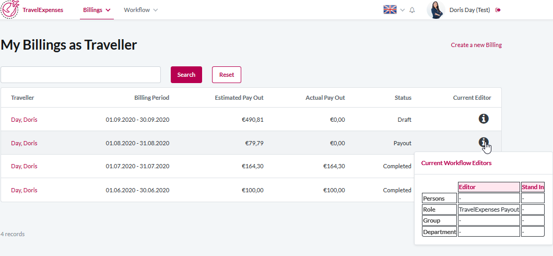Focus the billings search input field
The height and width of the screenshot is (256, 553).
pyautogui.click(x=80, y=75)
